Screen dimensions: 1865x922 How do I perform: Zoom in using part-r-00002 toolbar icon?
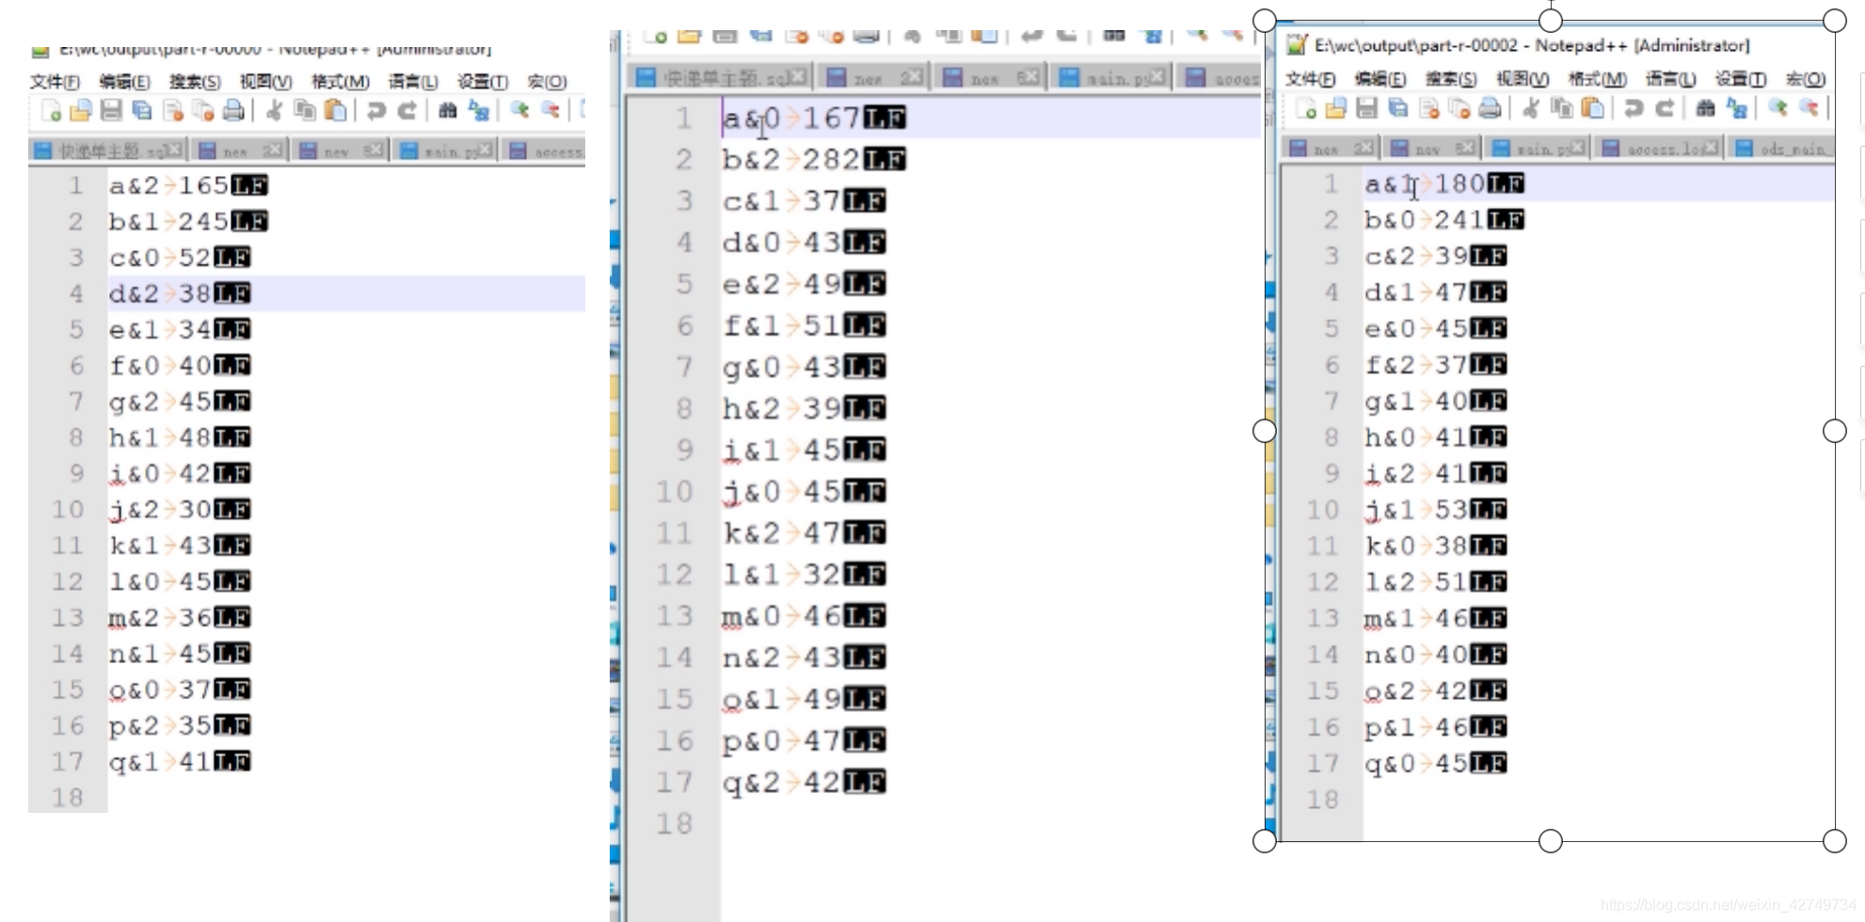(x=1777, y=109)
